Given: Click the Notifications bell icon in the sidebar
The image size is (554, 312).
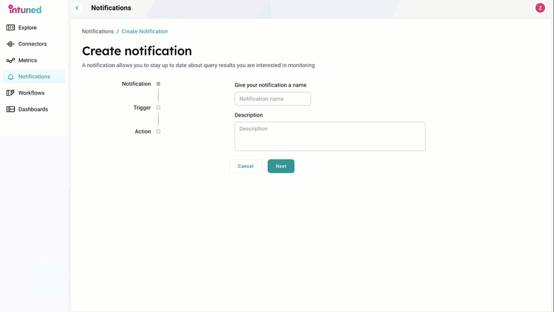Looking at the screenshot, I should click(10, 77).
